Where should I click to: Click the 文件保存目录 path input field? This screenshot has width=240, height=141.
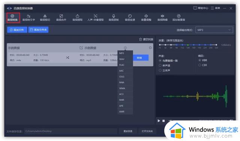tap(71, 131)
